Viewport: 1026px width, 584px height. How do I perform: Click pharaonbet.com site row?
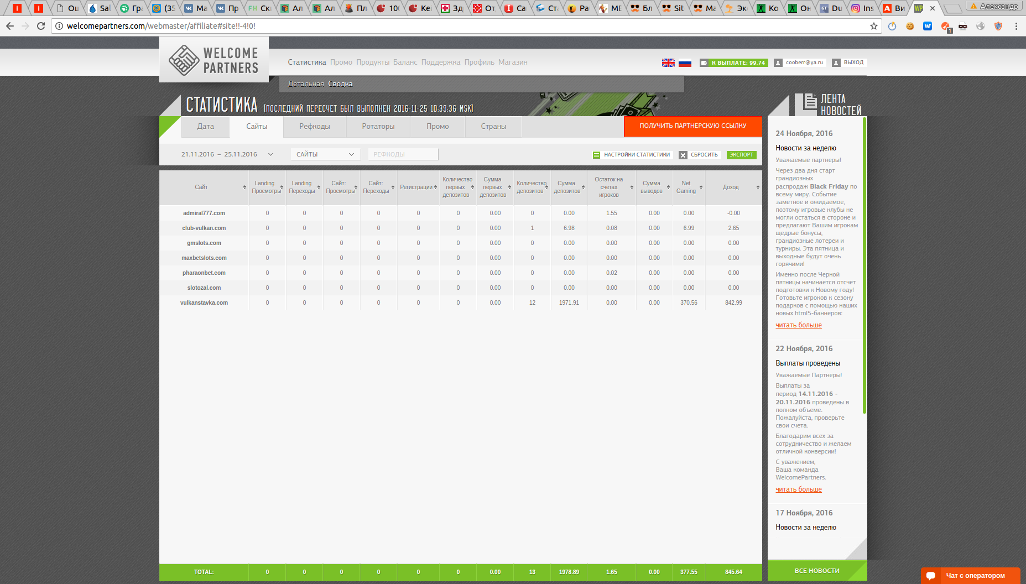pyautogui.click(x=460, y=273)
